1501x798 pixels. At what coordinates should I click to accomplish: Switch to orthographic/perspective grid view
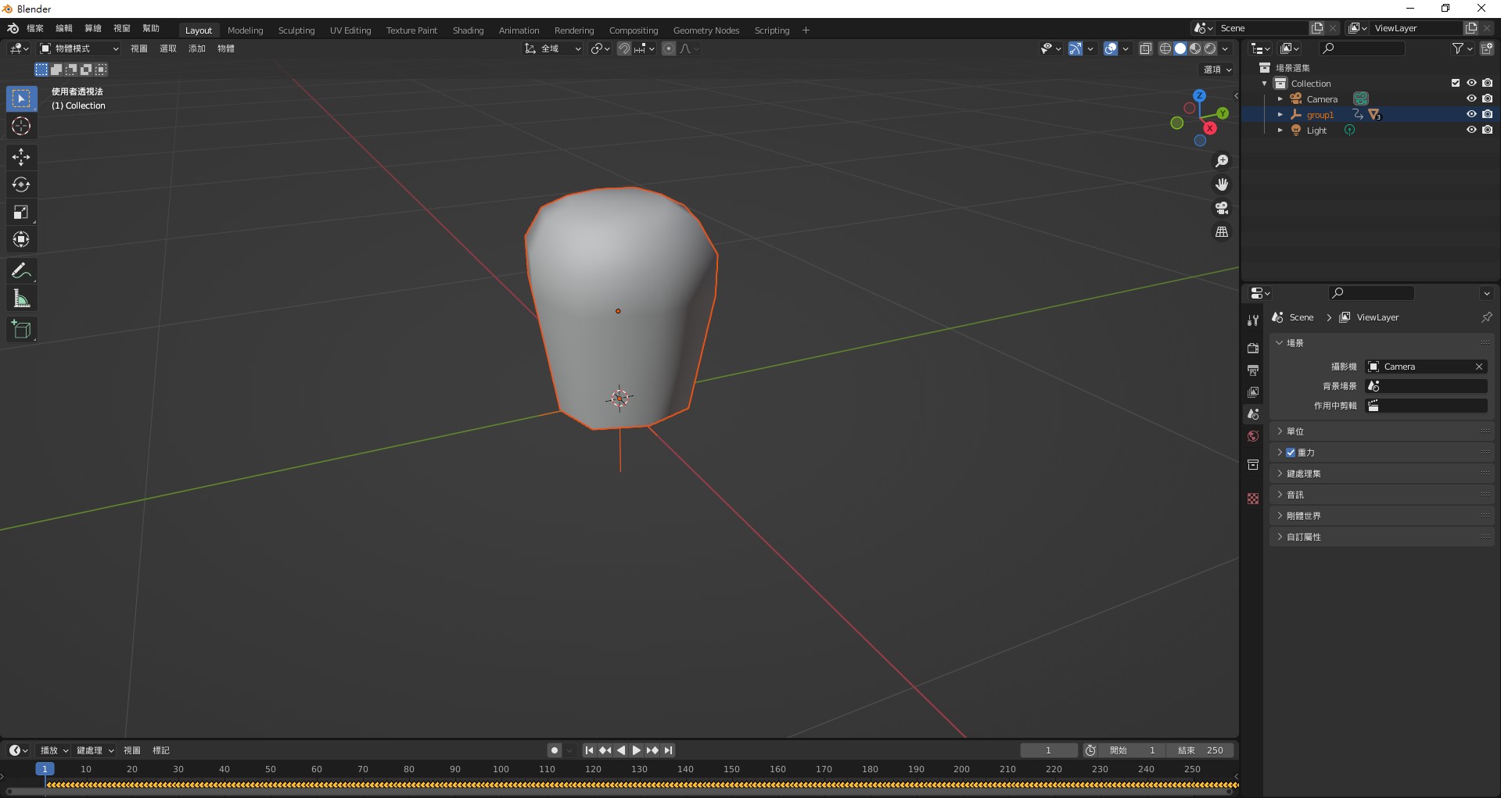[x=1221, y=232]
